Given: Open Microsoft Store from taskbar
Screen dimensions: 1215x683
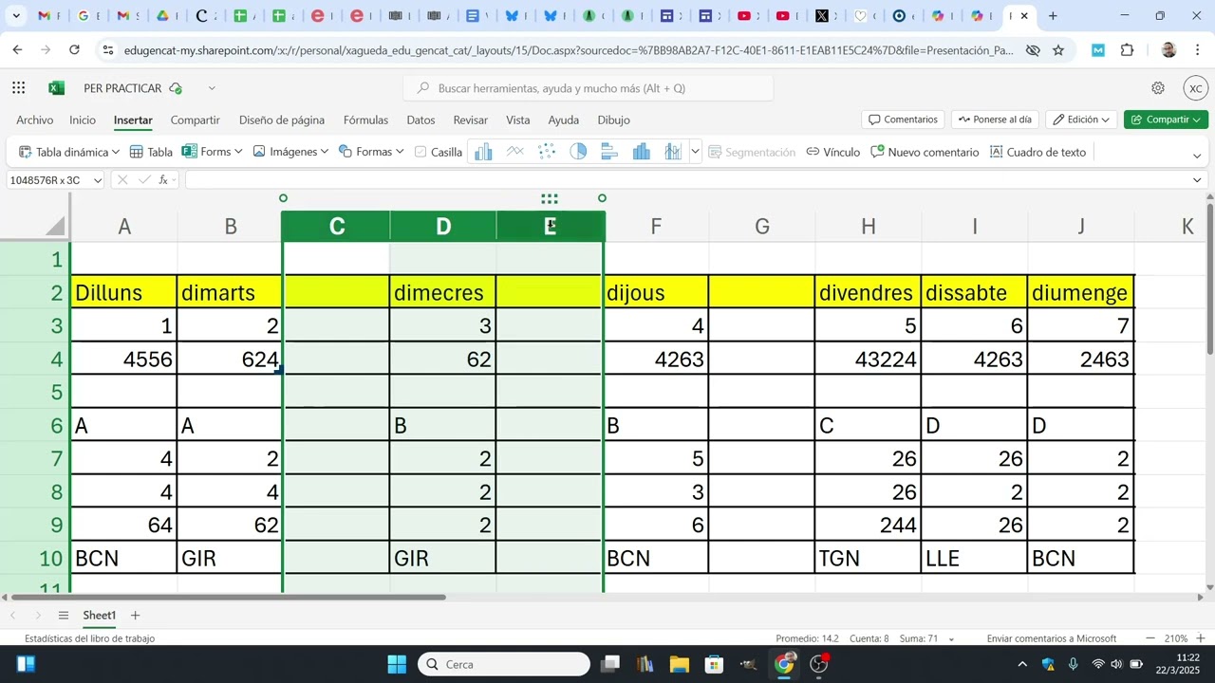Looking at the screenshot, I should [x=714, y=664].
